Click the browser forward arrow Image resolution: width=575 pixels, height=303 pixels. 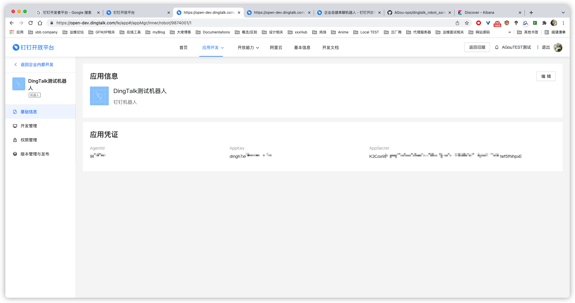coord(21,23)
